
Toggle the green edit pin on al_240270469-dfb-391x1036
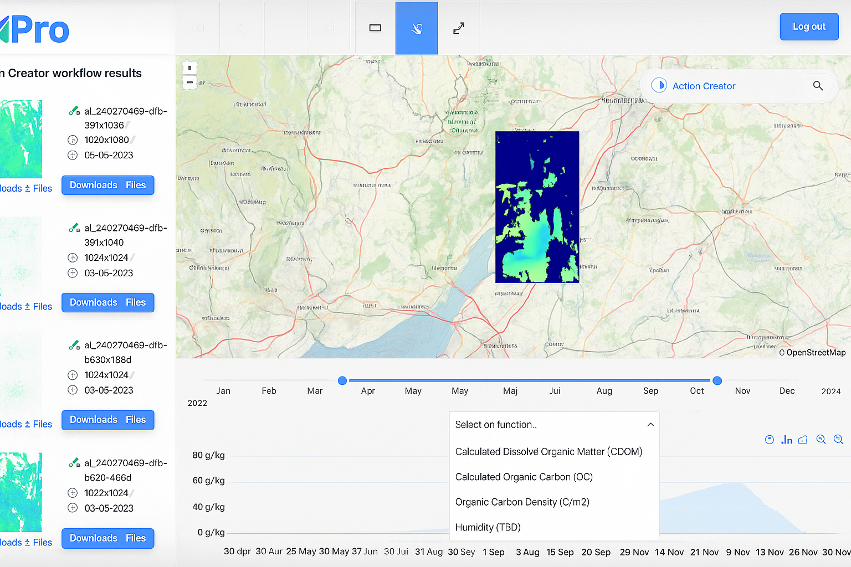point(74,110)
